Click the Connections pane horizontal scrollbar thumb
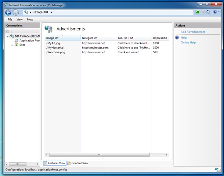The height and width of the screenshot is (176, 224). 18,164
